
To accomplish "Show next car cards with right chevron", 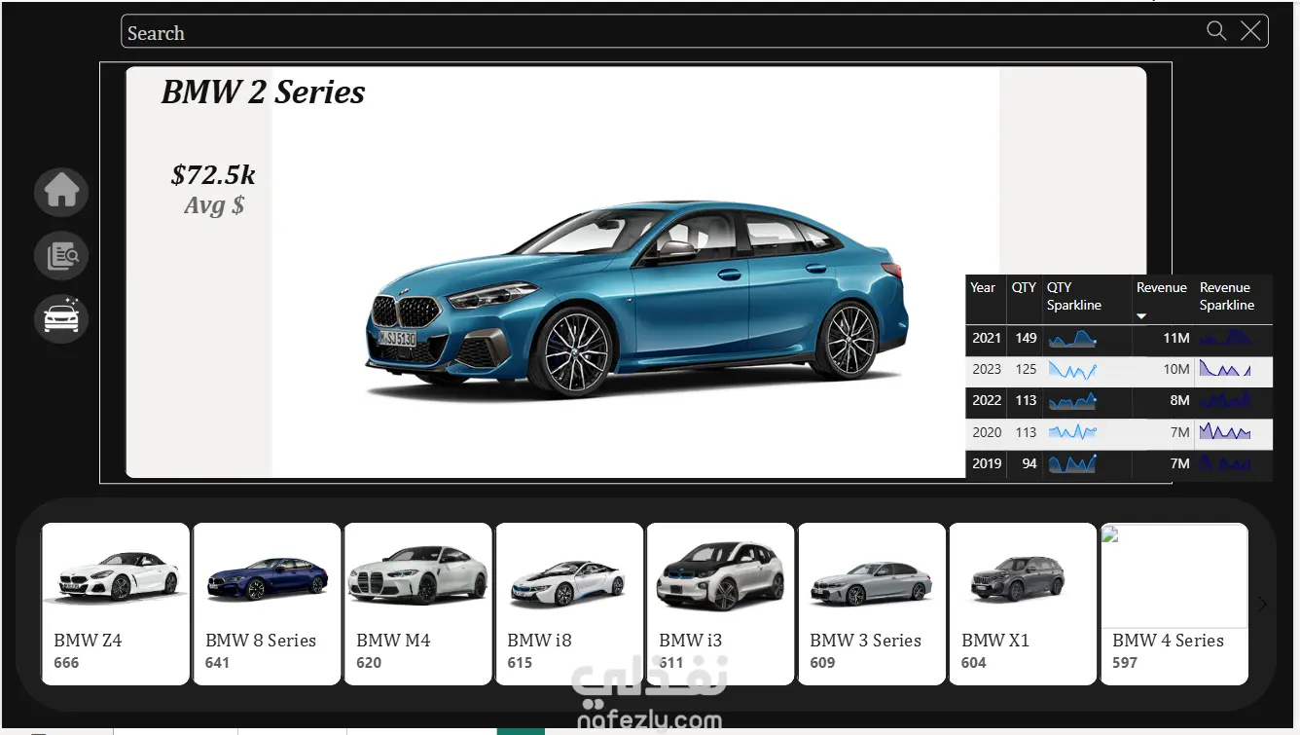I will tap(1262, 604).
